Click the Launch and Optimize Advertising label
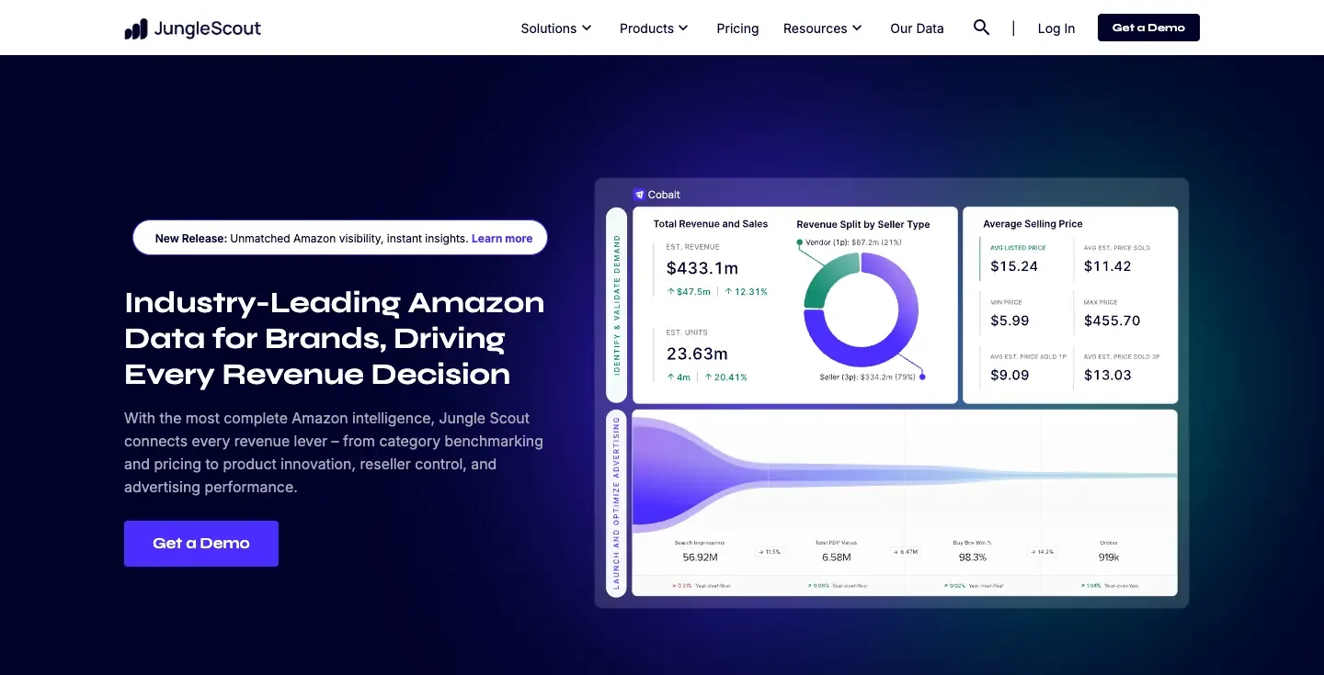Viewport: 1324px width, 675px height. [617, 503]
